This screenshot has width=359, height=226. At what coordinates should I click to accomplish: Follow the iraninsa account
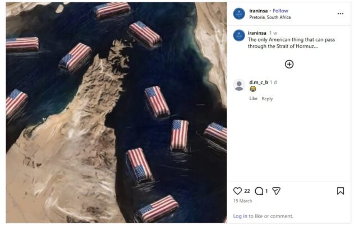click(x=280, y=11)
